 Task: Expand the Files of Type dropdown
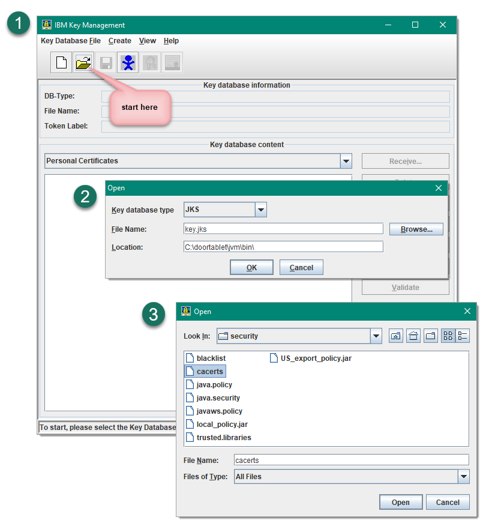463,477
